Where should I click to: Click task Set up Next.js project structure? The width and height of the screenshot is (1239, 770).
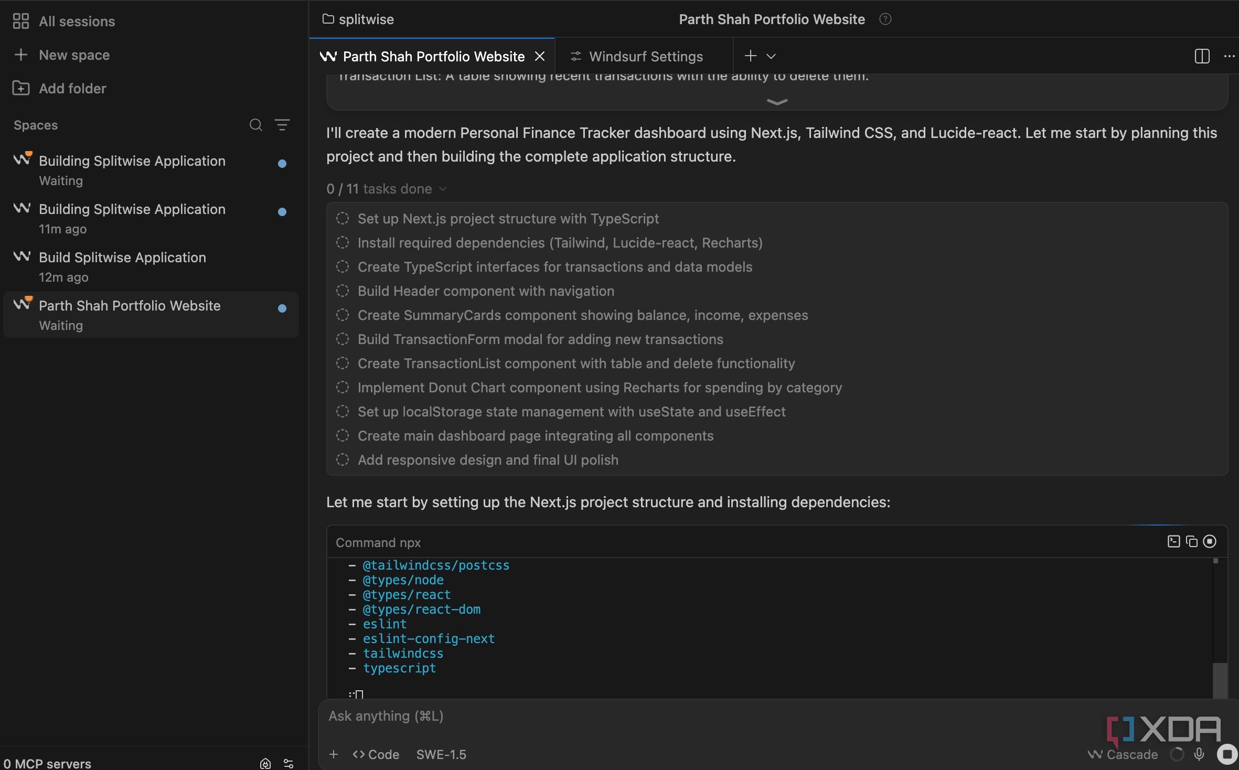(x=508, y=219)
